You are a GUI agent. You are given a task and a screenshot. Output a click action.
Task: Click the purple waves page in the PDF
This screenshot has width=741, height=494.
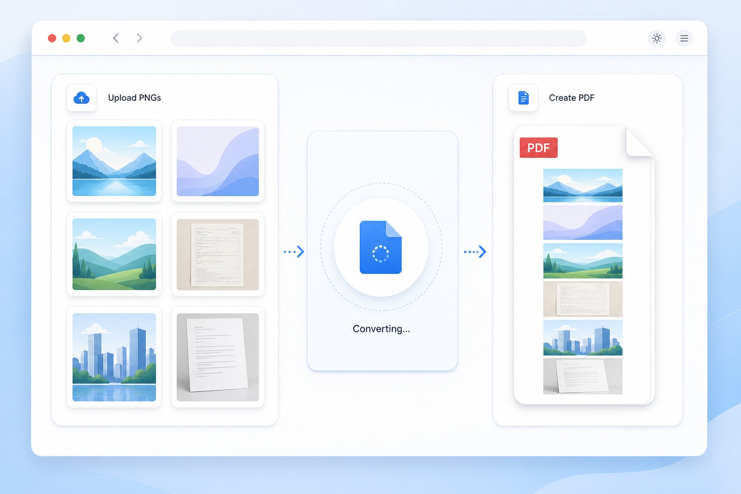pyautogui.click(x=583, y=222)
